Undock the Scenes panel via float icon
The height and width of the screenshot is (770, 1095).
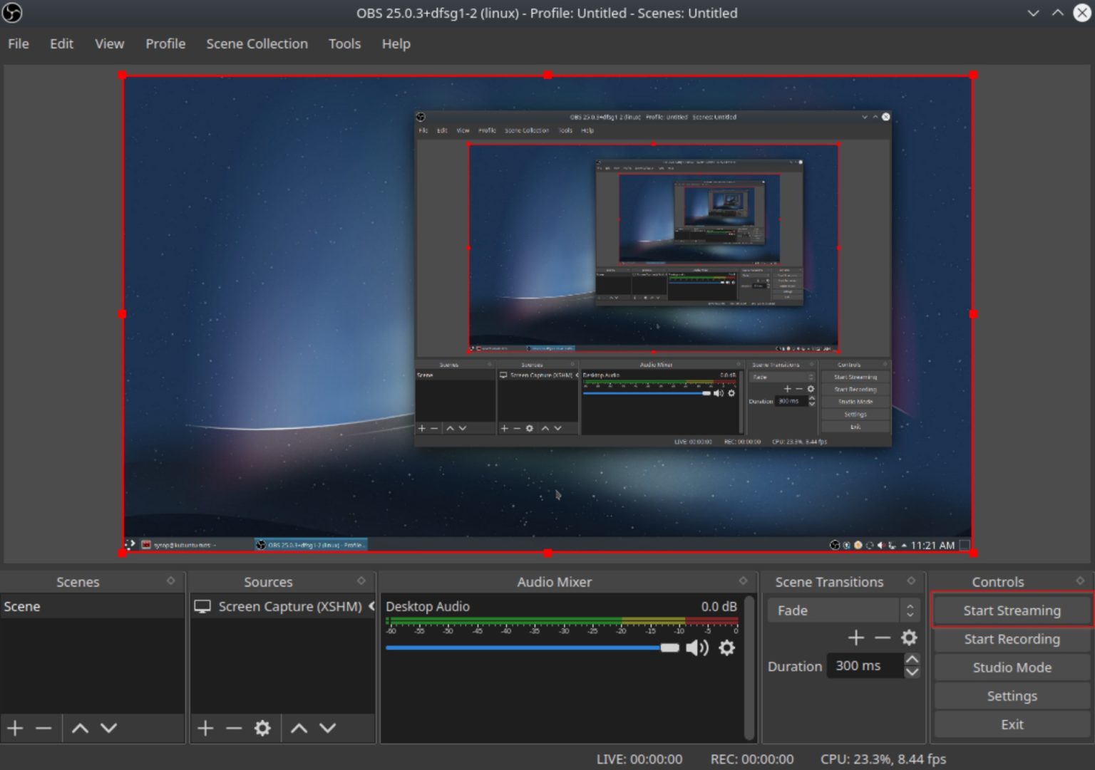pos(171,581)
